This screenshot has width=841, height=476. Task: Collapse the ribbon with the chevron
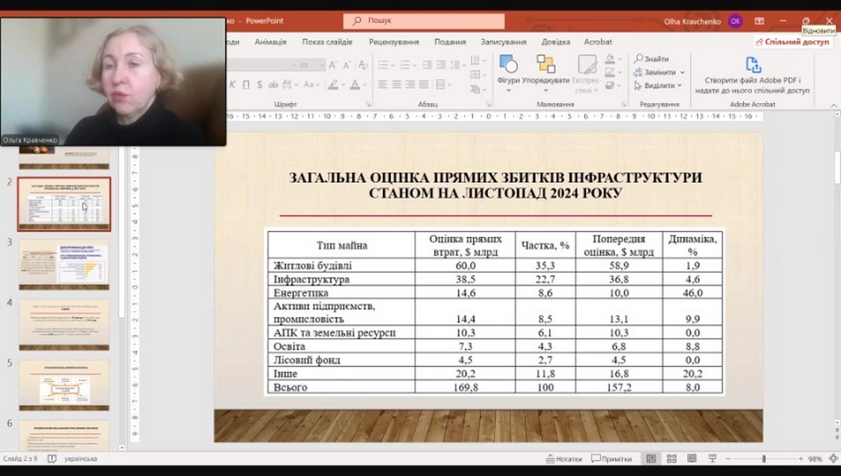pos(833,105)
